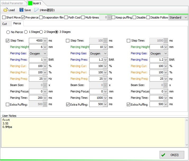Click the 14mm carbon steel file icon

[x=36, y=10]
